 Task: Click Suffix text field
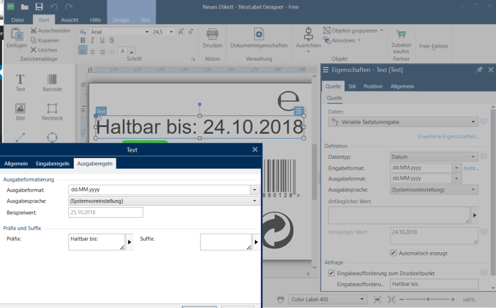(226, 242)
